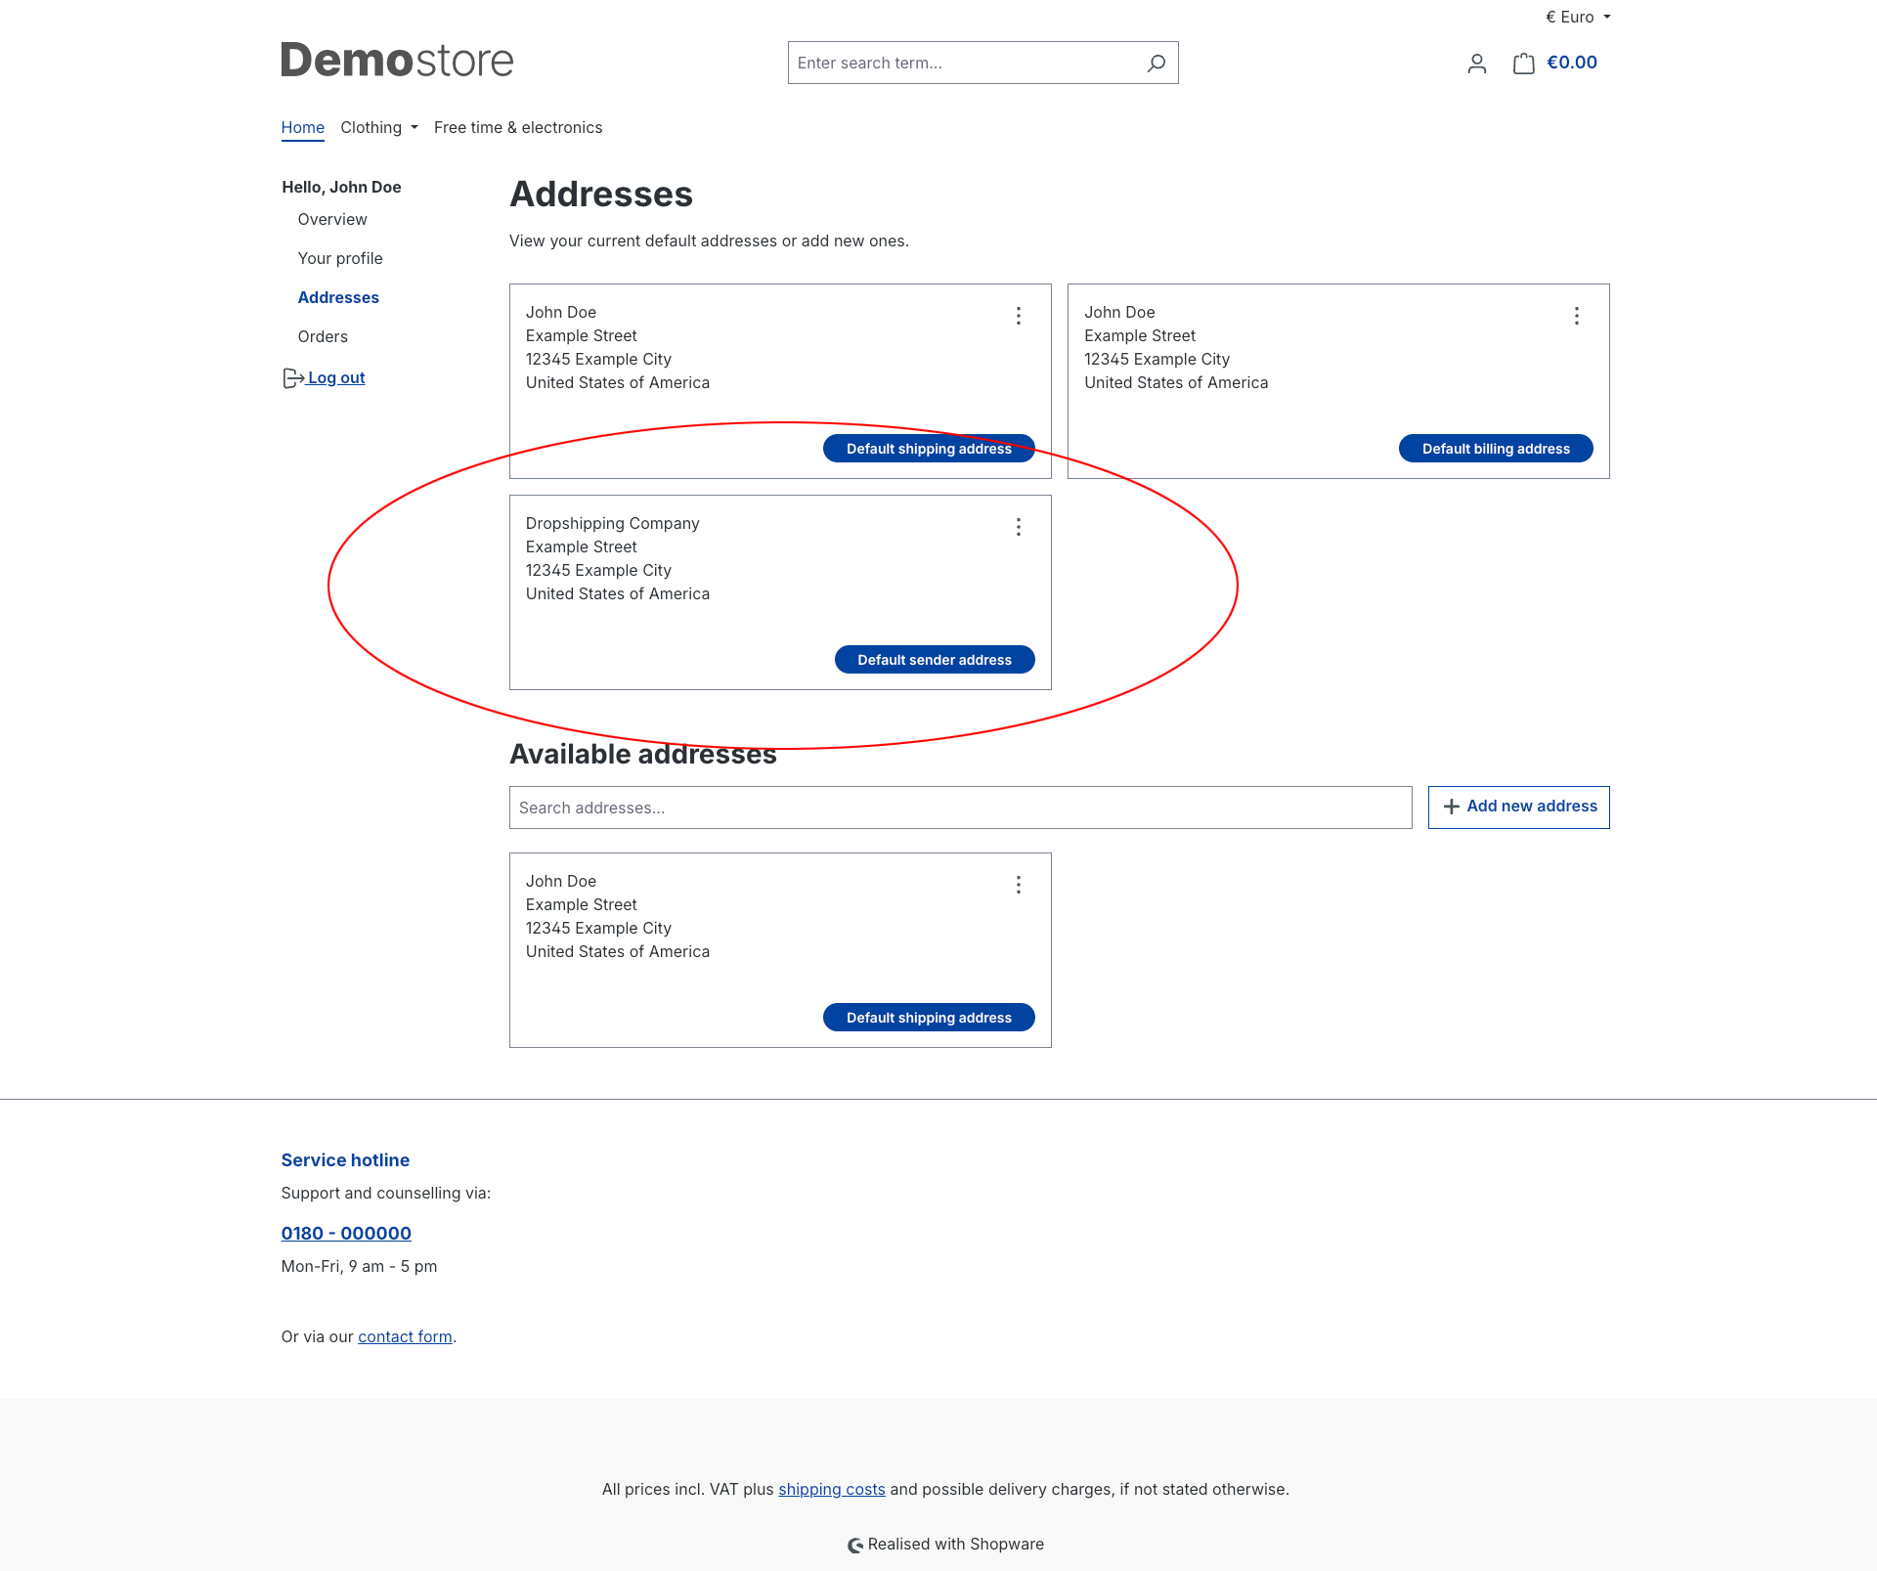Click Dropshipping Company name text
1877x1571 pixels.
pos(613,523)
